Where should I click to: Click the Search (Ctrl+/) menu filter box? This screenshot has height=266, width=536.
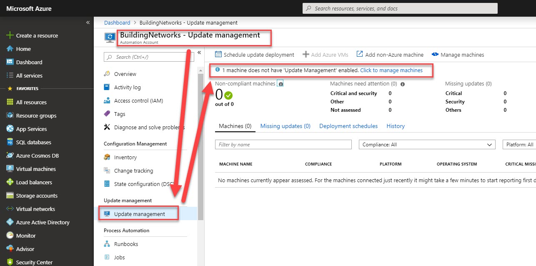coord(148,57)
